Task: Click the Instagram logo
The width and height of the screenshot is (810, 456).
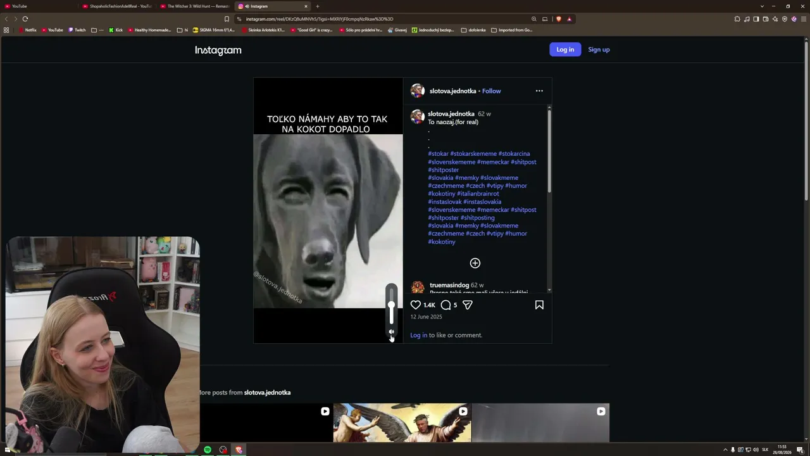Action: coord(218,50)
